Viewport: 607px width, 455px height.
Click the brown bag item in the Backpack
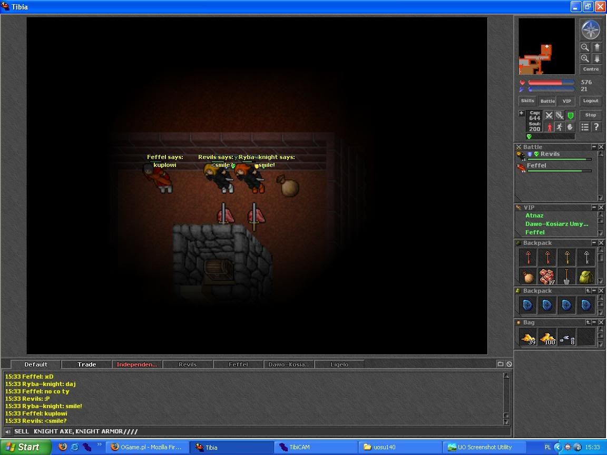(x=528, y=276)
